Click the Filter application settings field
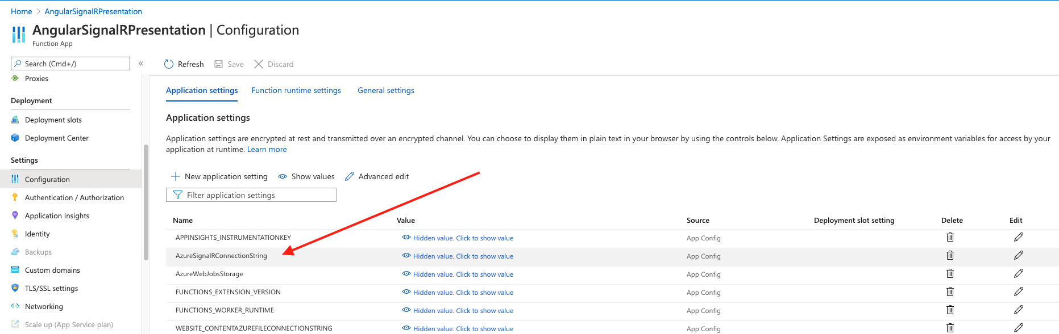 [251, 195]
